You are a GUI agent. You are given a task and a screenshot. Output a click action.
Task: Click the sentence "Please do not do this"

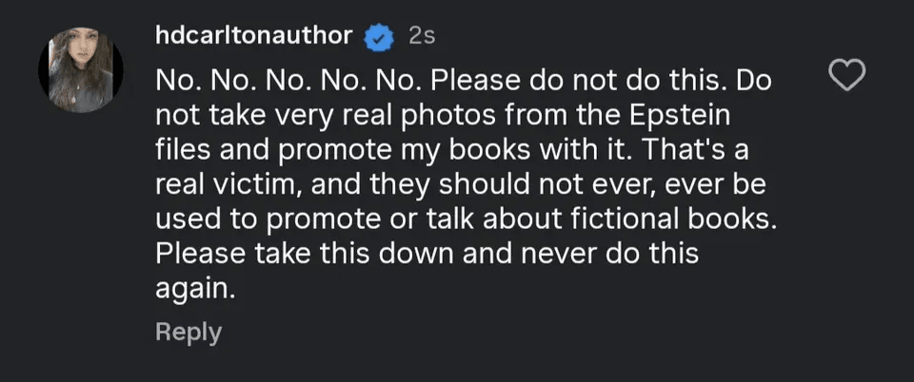pos(578,81)
